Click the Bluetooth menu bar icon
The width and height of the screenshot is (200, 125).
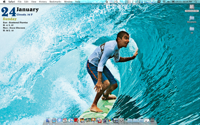tap(120, 2)
